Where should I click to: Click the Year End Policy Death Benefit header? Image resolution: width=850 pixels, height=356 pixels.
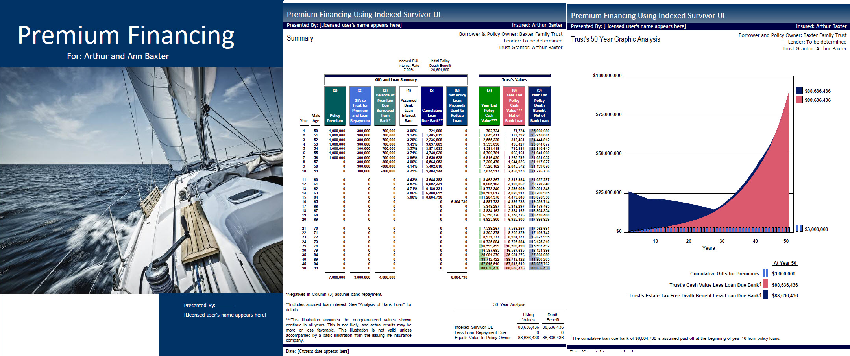[x=539, y=106]
